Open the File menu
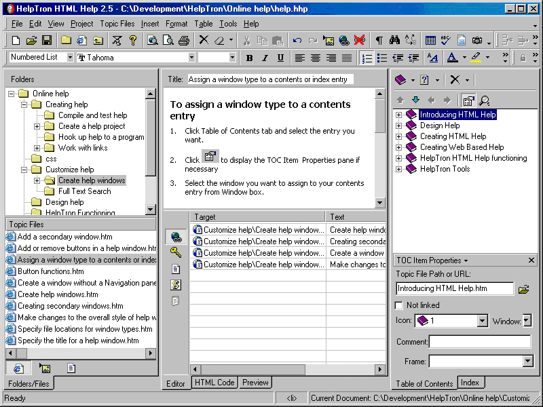The height and width of the screenshot is (407, 543). tap(17, 24)
